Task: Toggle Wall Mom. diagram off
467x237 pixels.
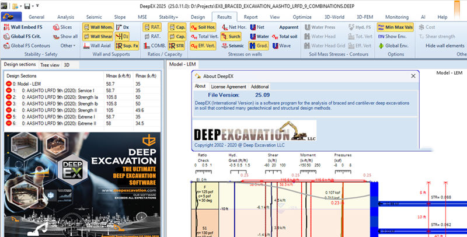Action: [x=97, y=27]
